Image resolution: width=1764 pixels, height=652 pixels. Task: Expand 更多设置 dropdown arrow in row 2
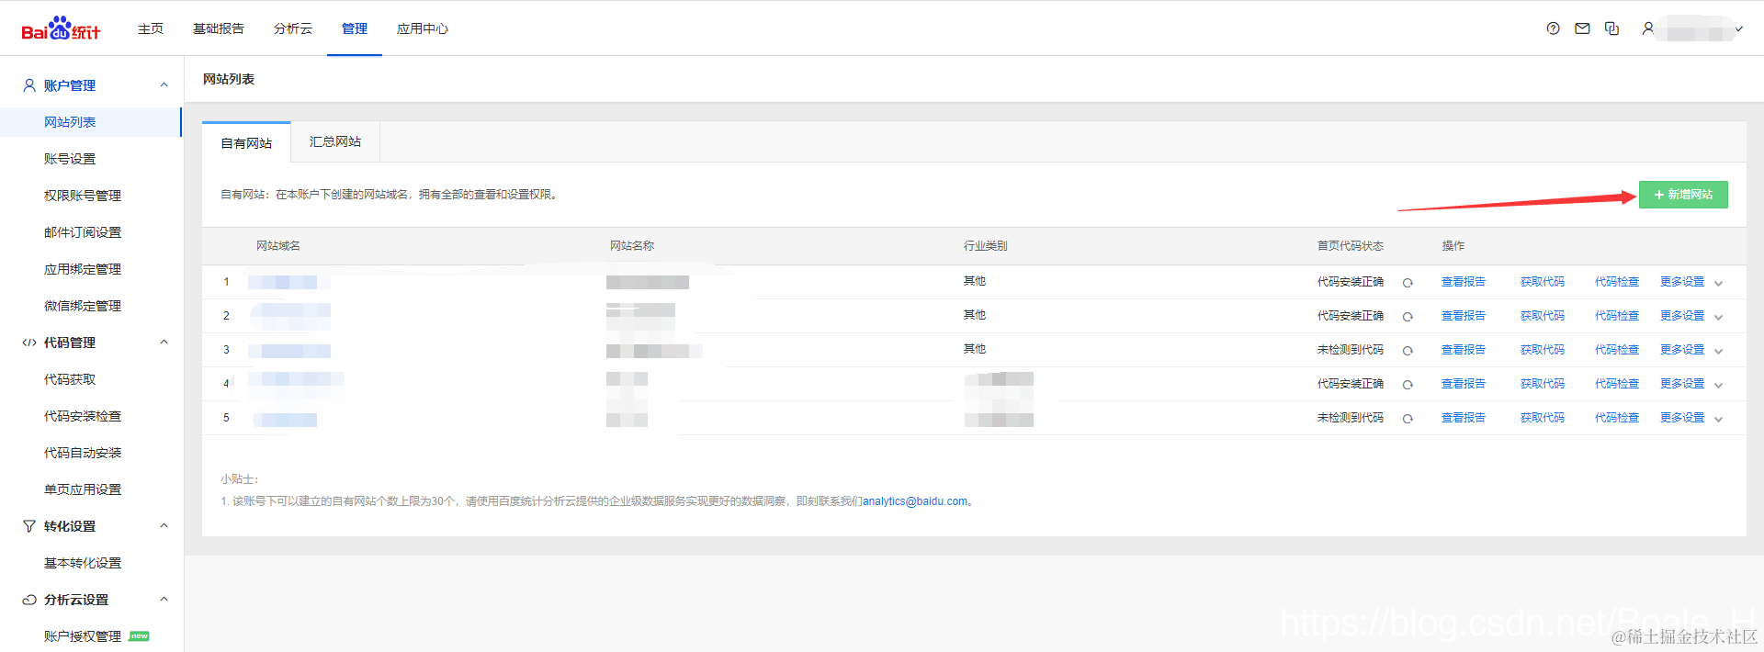coord(1718,317)
